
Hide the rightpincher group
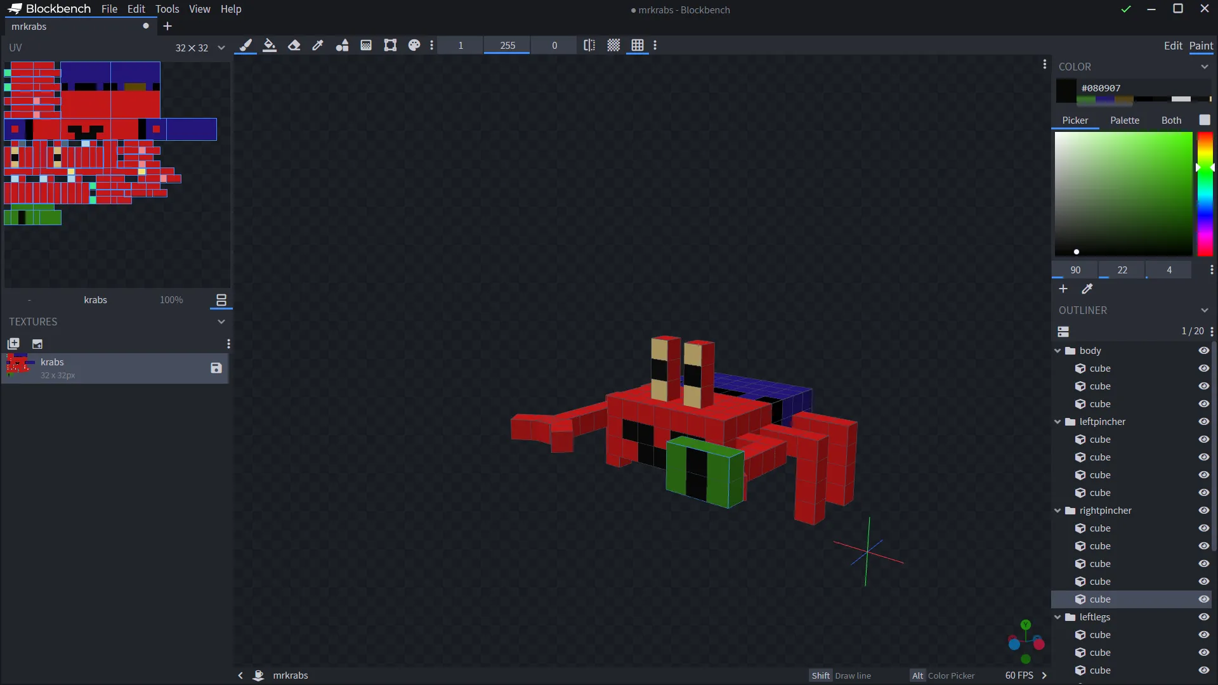1203,511
